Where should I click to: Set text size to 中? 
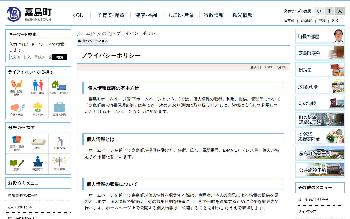pyautogui.click(x=329, y=11)
